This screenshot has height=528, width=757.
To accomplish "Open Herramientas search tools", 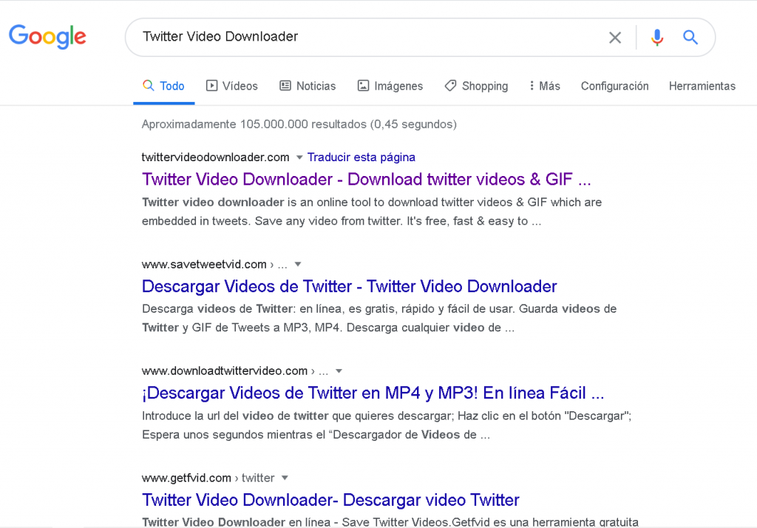I will click(702, 86).
